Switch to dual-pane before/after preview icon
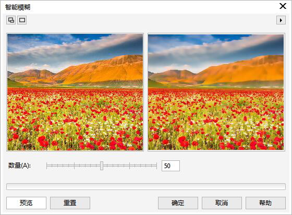Image resolution: width=292 pixels, height=215 pixels. [x=11, y=20]
